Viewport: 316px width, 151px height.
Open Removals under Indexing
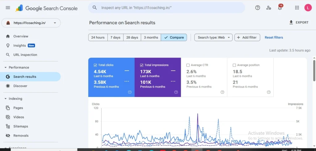30,136
